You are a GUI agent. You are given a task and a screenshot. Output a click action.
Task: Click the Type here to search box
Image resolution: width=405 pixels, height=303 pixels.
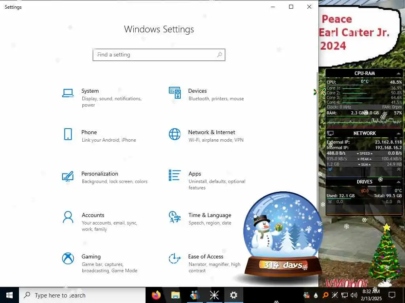(x=82, y=295)
